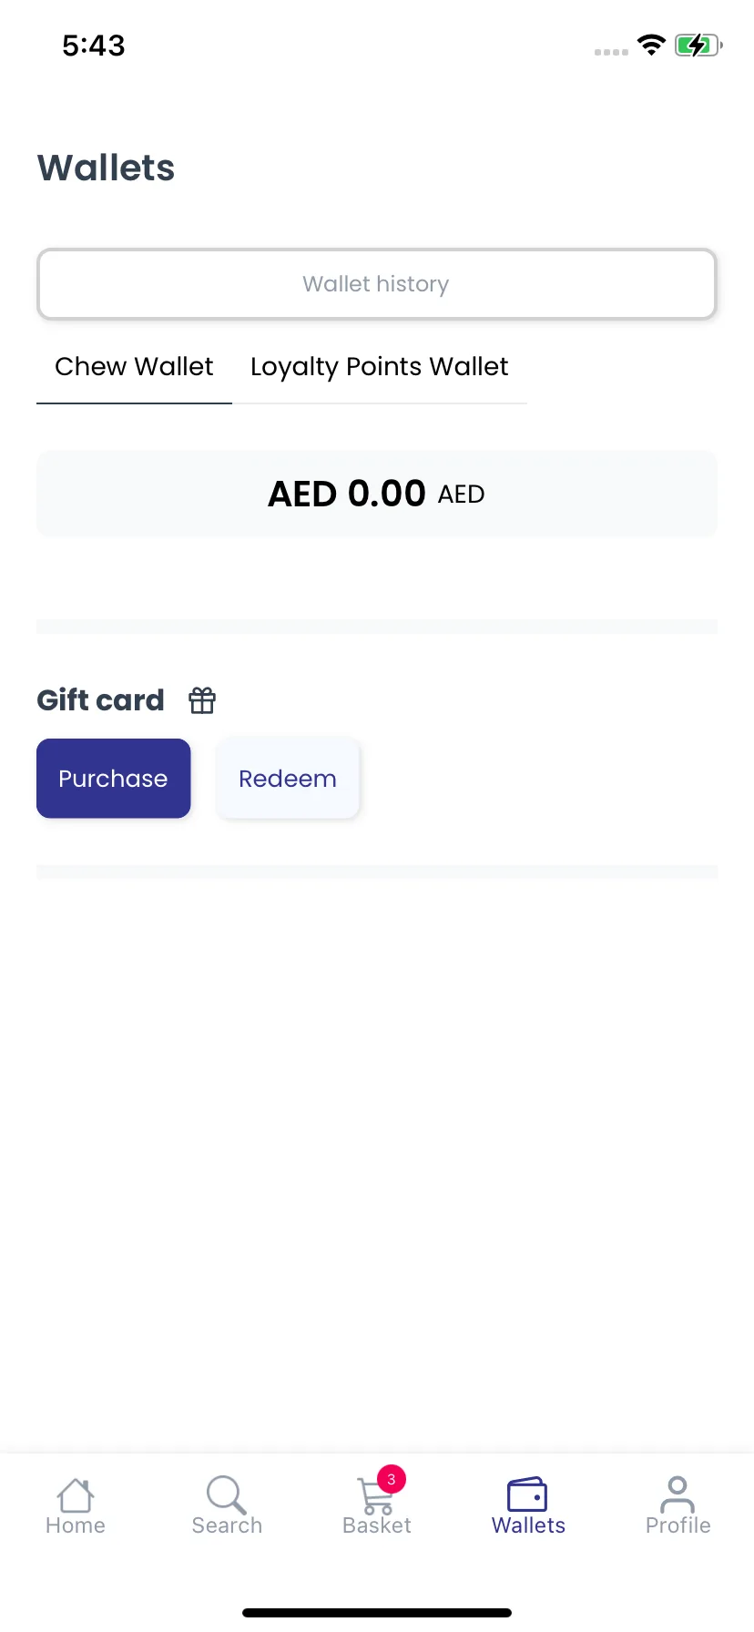Open the Profile person icon
Screen dimensions: 754x1632
point(678,1494)
